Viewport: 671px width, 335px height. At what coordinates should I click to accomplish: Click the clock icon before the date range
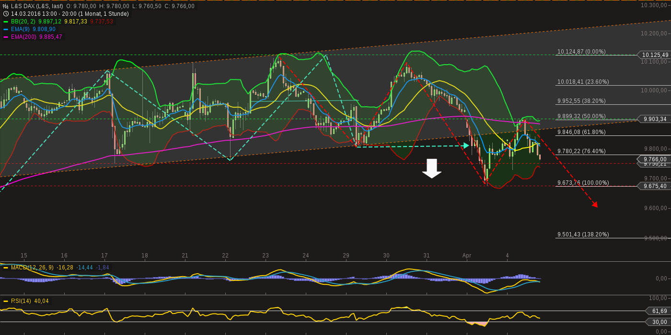coord(6,14)
